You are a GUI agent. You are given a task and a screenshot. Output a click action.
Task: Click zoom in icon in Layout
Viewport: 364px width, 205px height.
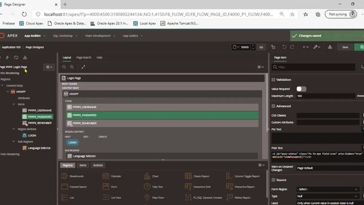click(72, 67)
